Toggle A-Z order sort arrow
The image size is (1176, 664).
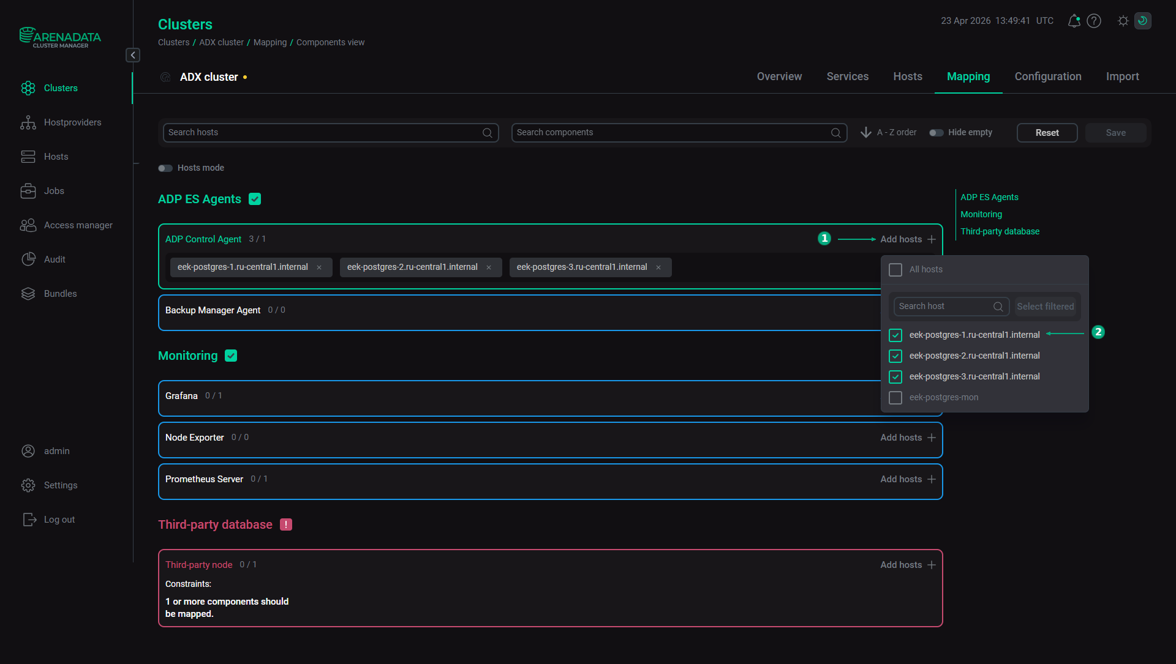[x=866, y=132]
